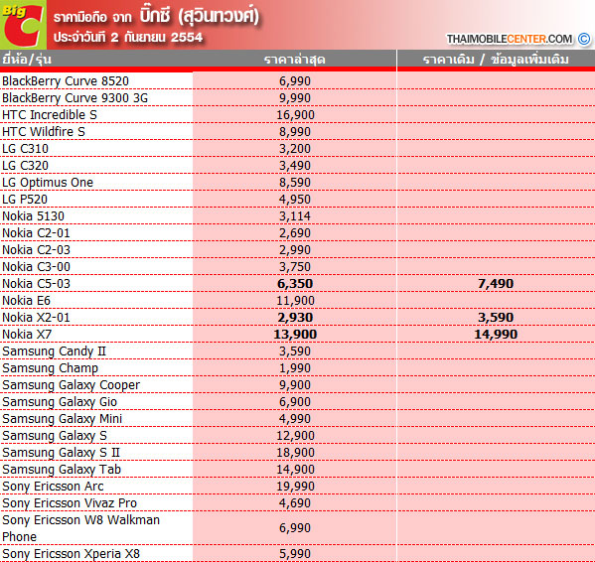595x562 pixels.
Task: Select Samsung Galaxy S II row
Action: click(298, 453)
